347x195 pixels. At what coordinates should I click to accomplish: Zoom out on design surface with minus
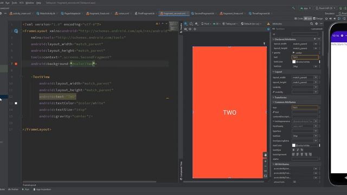click(265, 166)
